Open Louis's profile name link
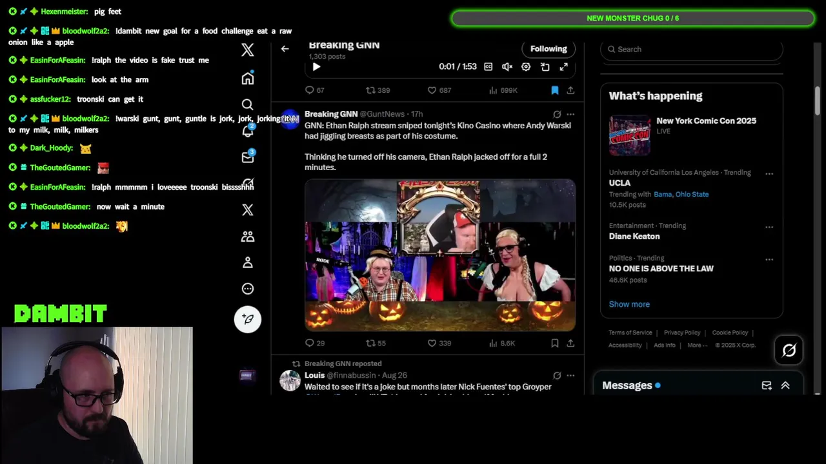 click(314, 375)
